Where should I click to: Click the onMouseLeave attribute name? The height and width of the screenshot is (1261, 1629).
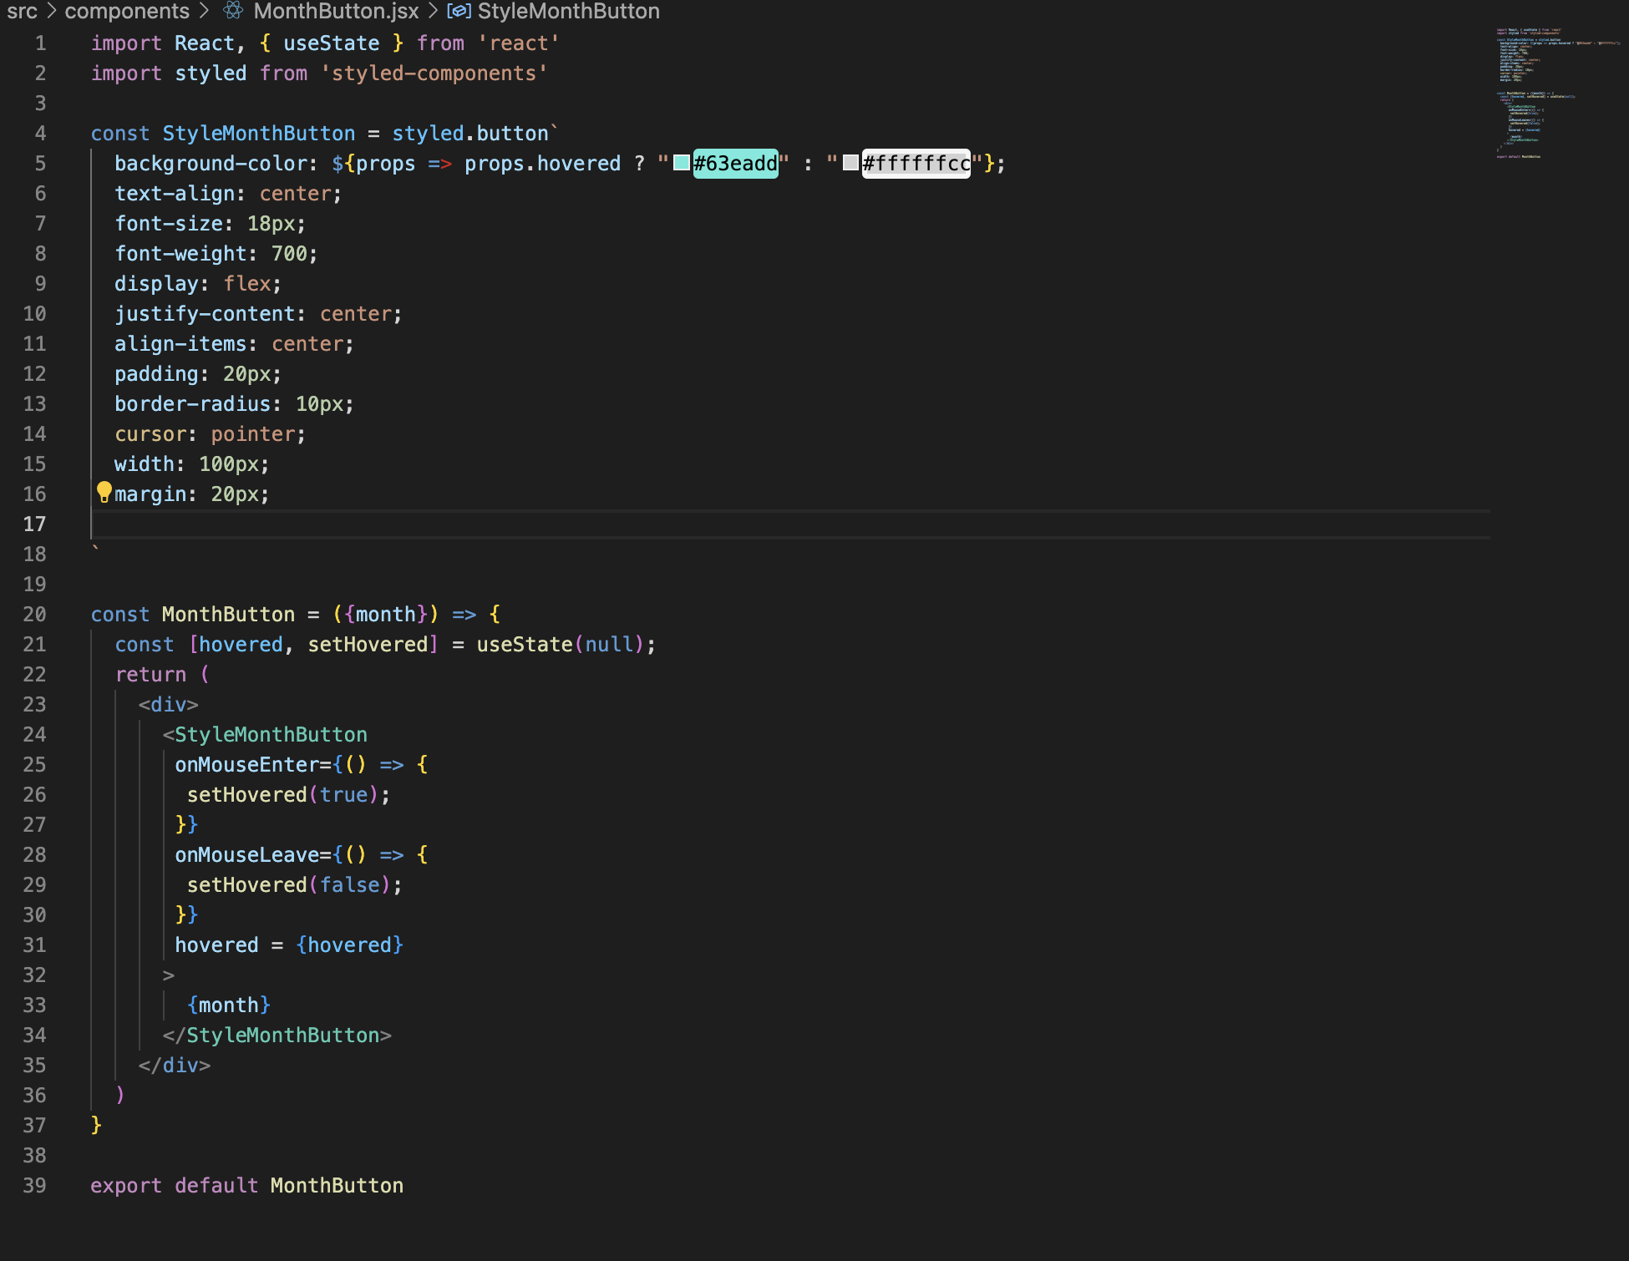(x=246, y=855)
